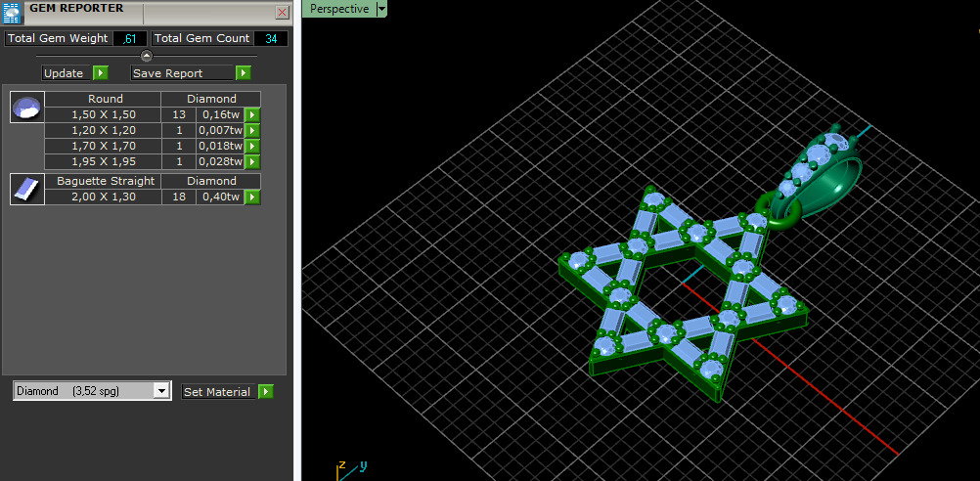The image size is (980, 481).
Task: Click green arrow for 1,20 X 1,20 row
Action: (252, 131)
